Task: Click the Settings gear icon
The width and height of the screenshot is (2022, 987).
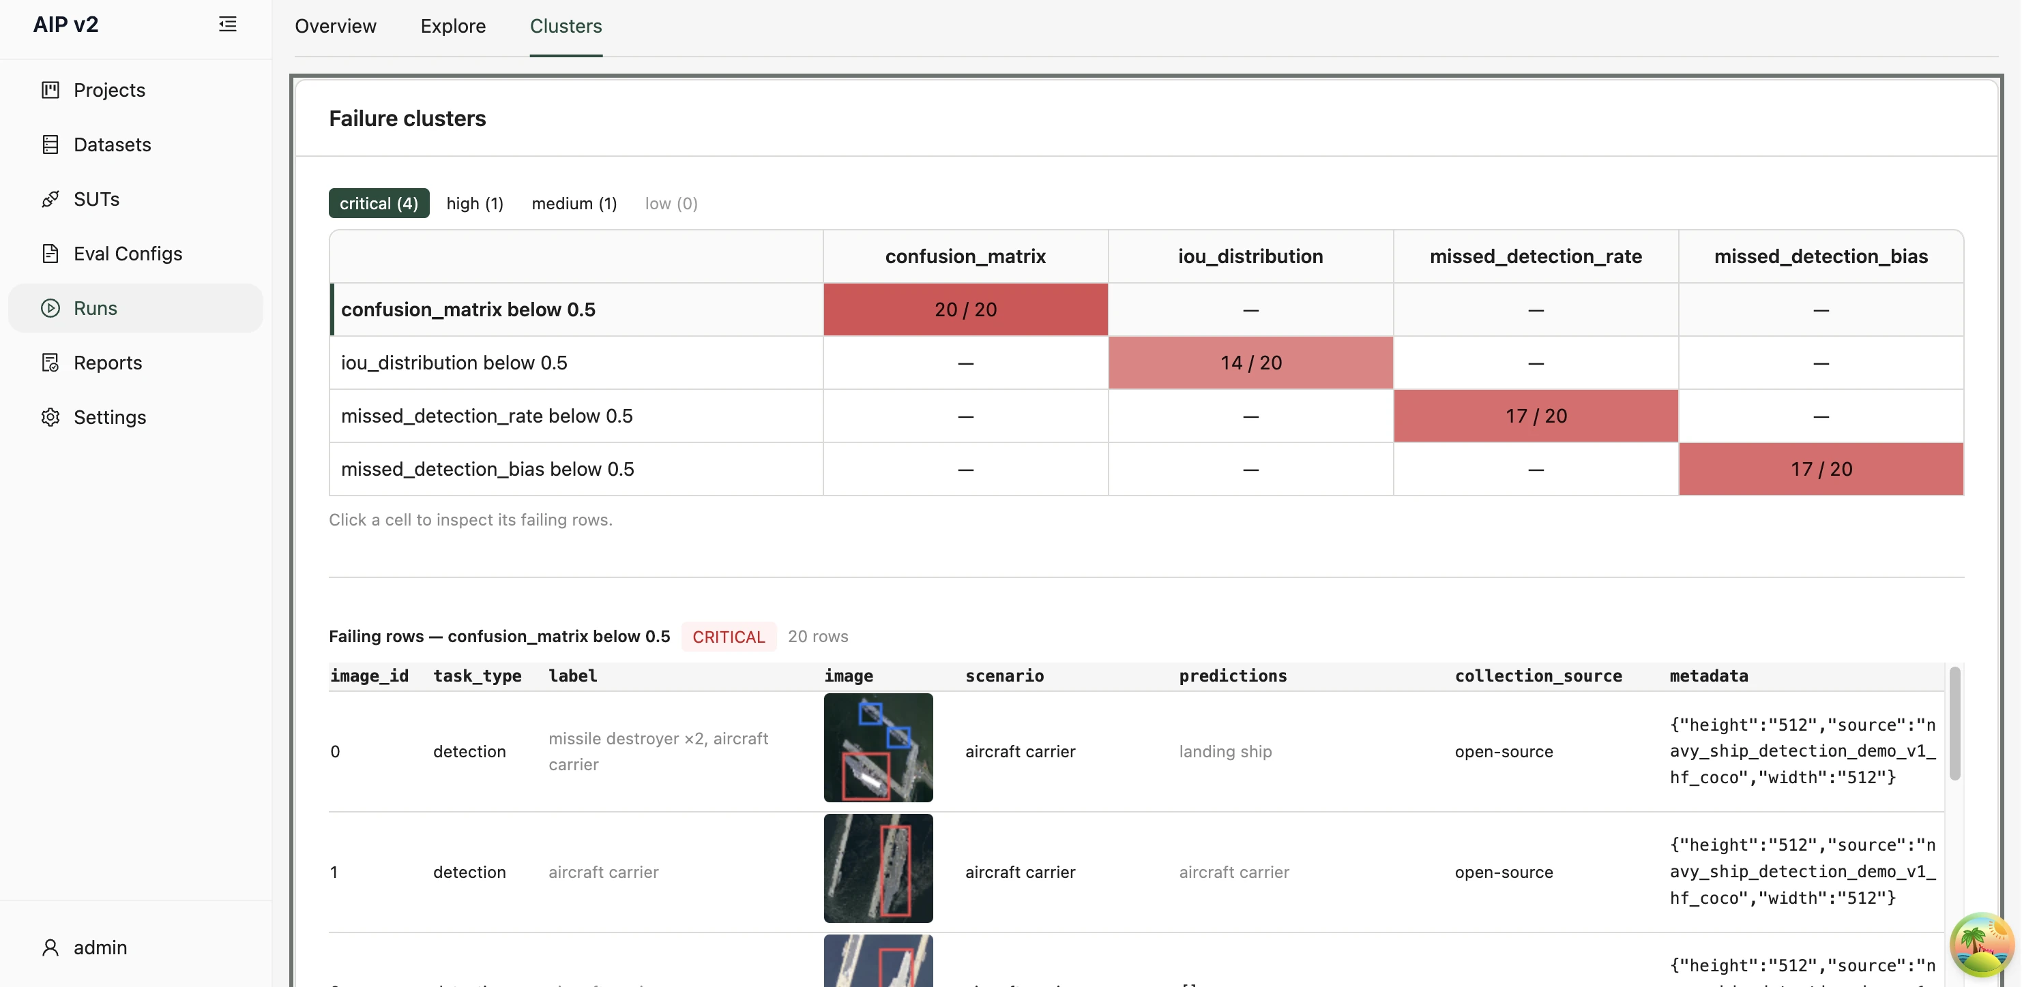Action: 50,417
